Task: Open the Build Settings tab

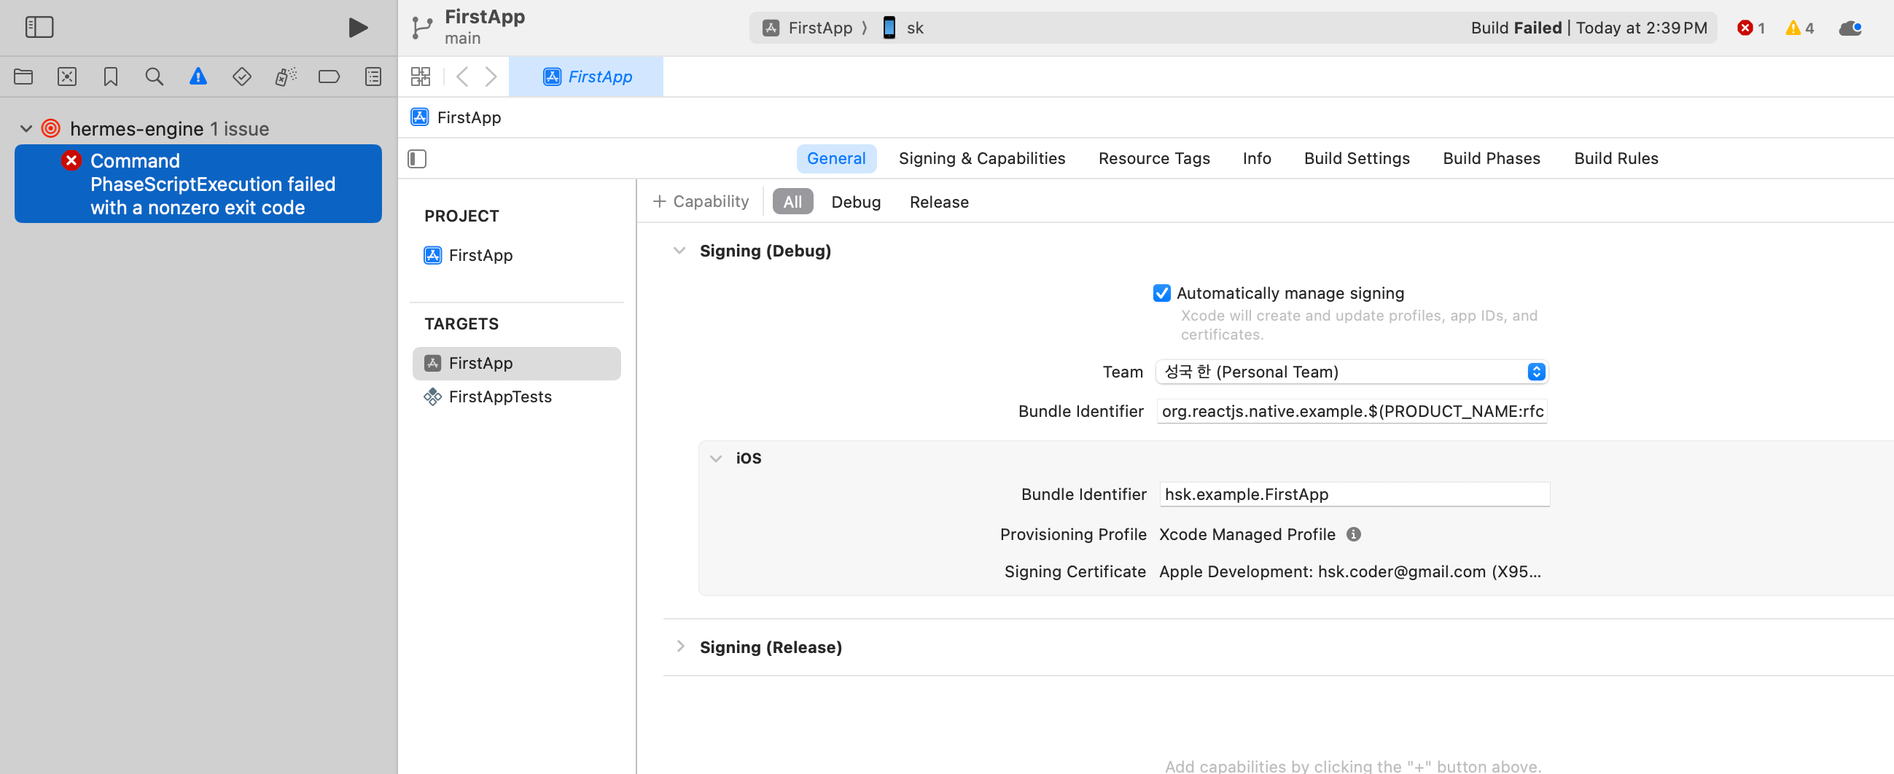Action: [x=1357, y=159]
